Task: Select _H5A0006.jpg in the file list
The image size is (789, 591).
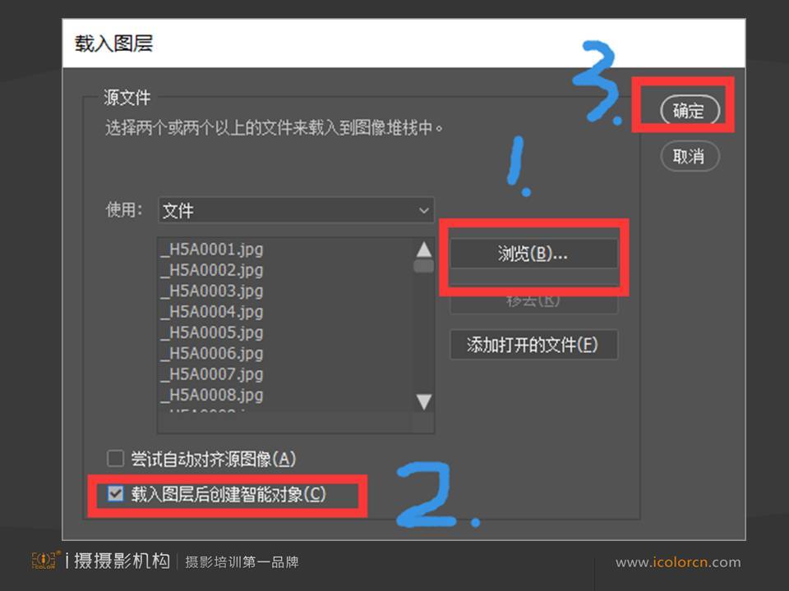Action: [212, 354]
